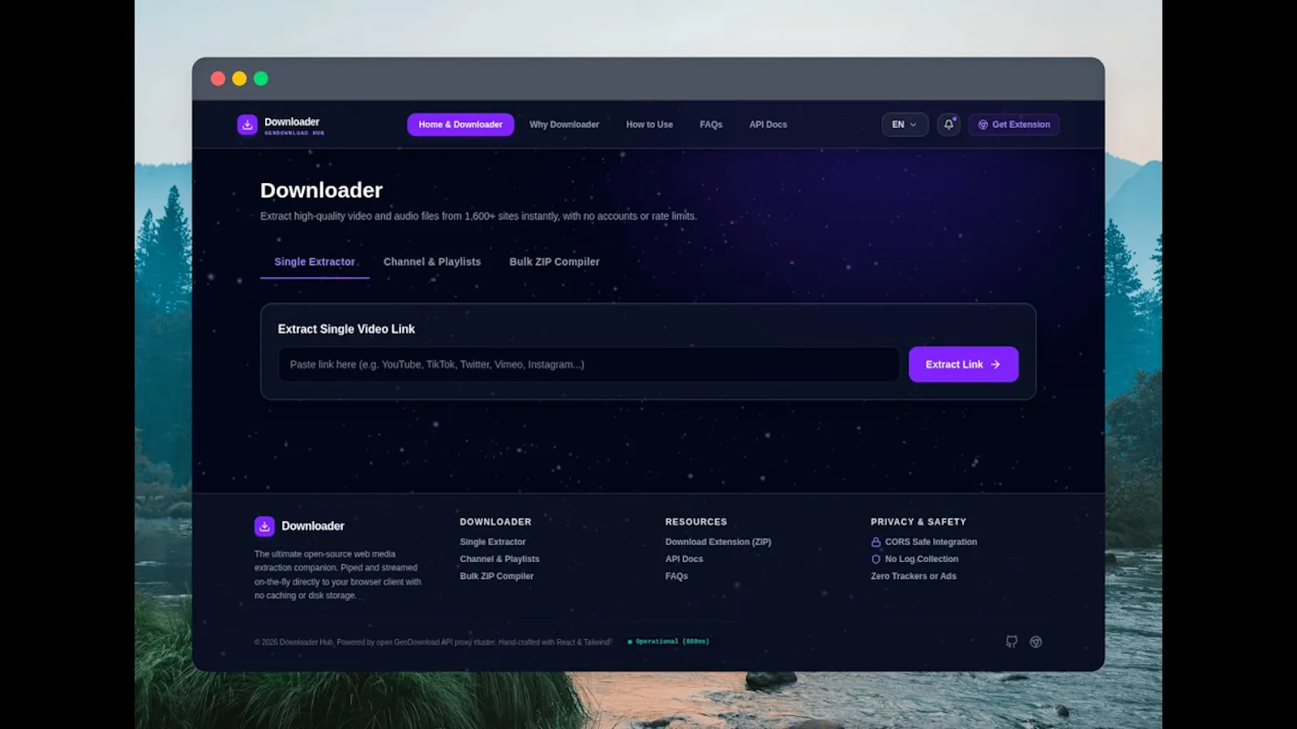The width and height of the screenshot is (1297, 729).
Task: Open the Bulk ZIP Compiler footer link
Action: [497, 576]
